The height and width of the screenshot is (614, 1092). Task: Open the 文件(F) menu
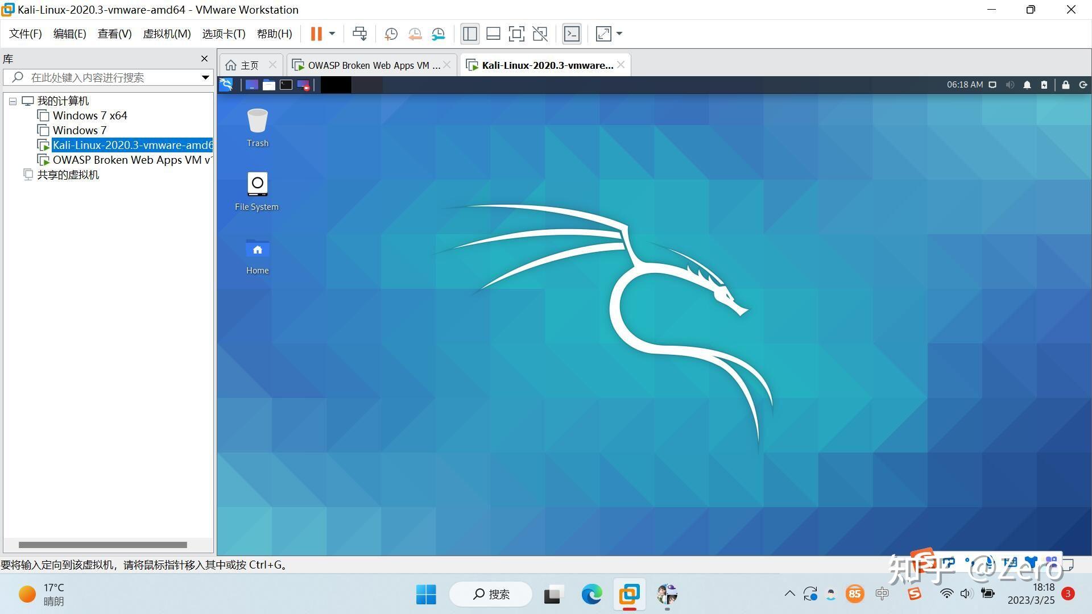click(x=26, y=34)
